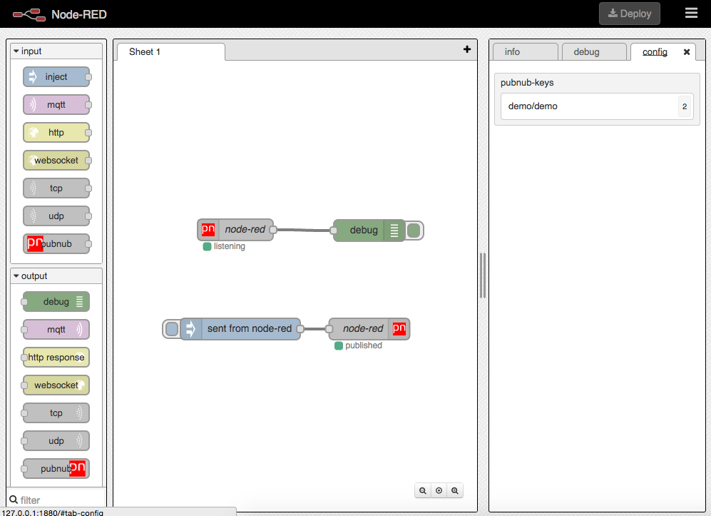Add a new sheet with plus icon
This screenshot has width=711, height=516.
pos(467,49)
